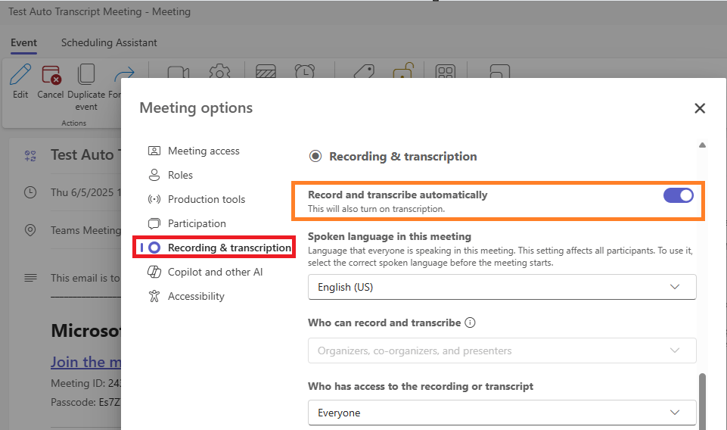Open the Who can record and transcribe dropdown
Image resolution: width=727 pixels, height=430 pixels.
[502, 351]
